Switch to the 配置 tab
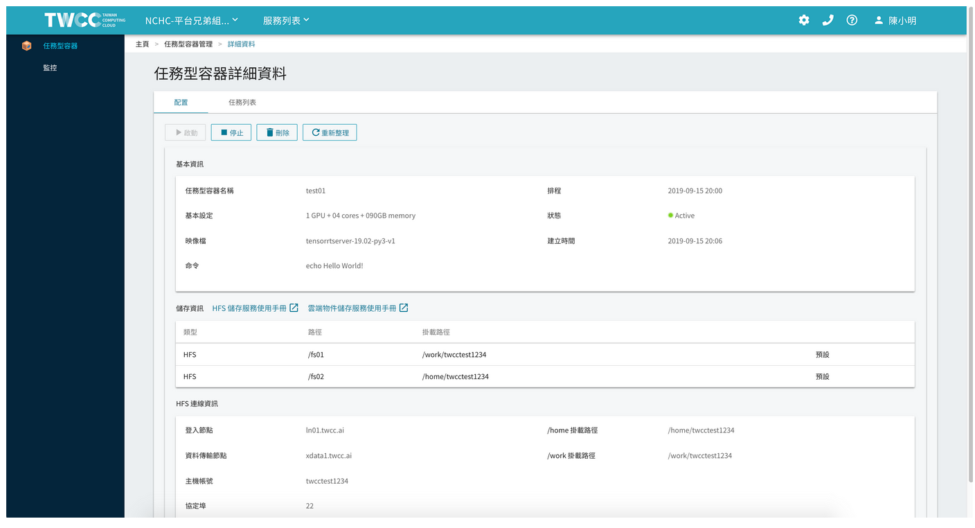The height and width of the screenshot is (528, 975). click(x=181, y=102)
